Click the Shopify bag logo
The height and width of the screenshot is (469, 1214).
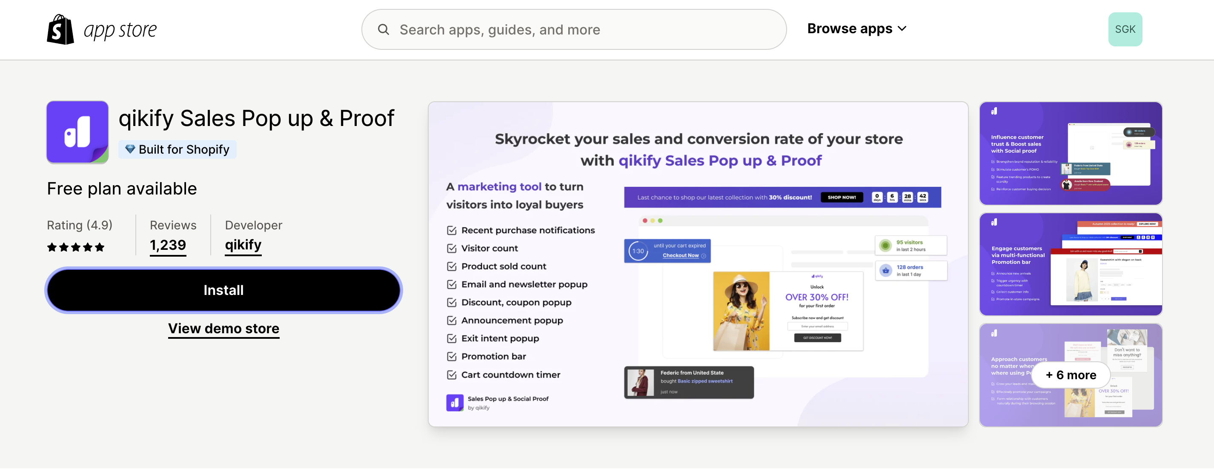[x=60, y=29]
